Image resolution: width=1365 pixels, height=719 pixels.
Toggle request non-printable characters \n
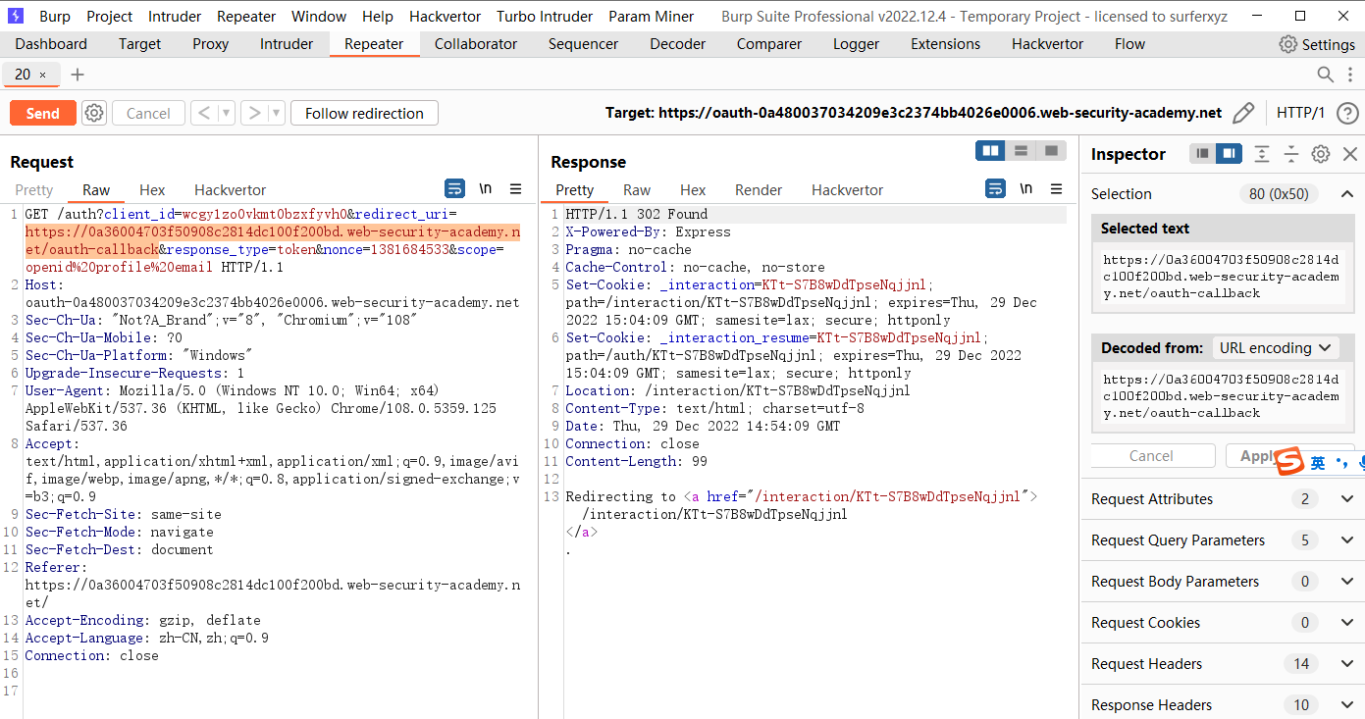(x=486, y=188)
